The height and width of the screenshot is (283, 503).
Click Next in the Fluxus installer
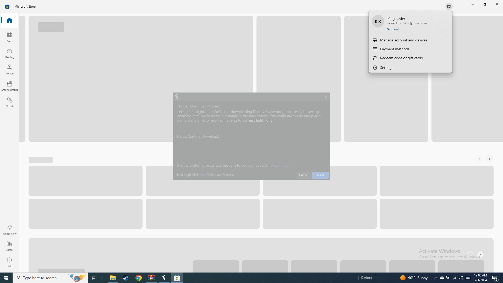click(x=320, y=175)
